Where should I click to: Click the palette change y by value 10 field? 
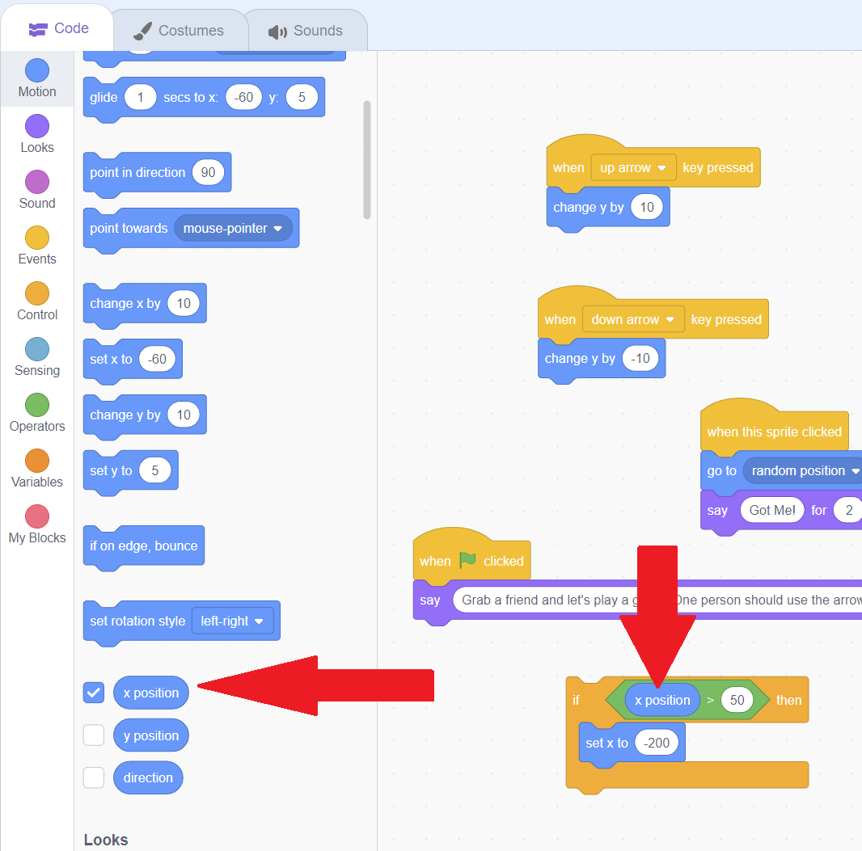tap(183, 415)
